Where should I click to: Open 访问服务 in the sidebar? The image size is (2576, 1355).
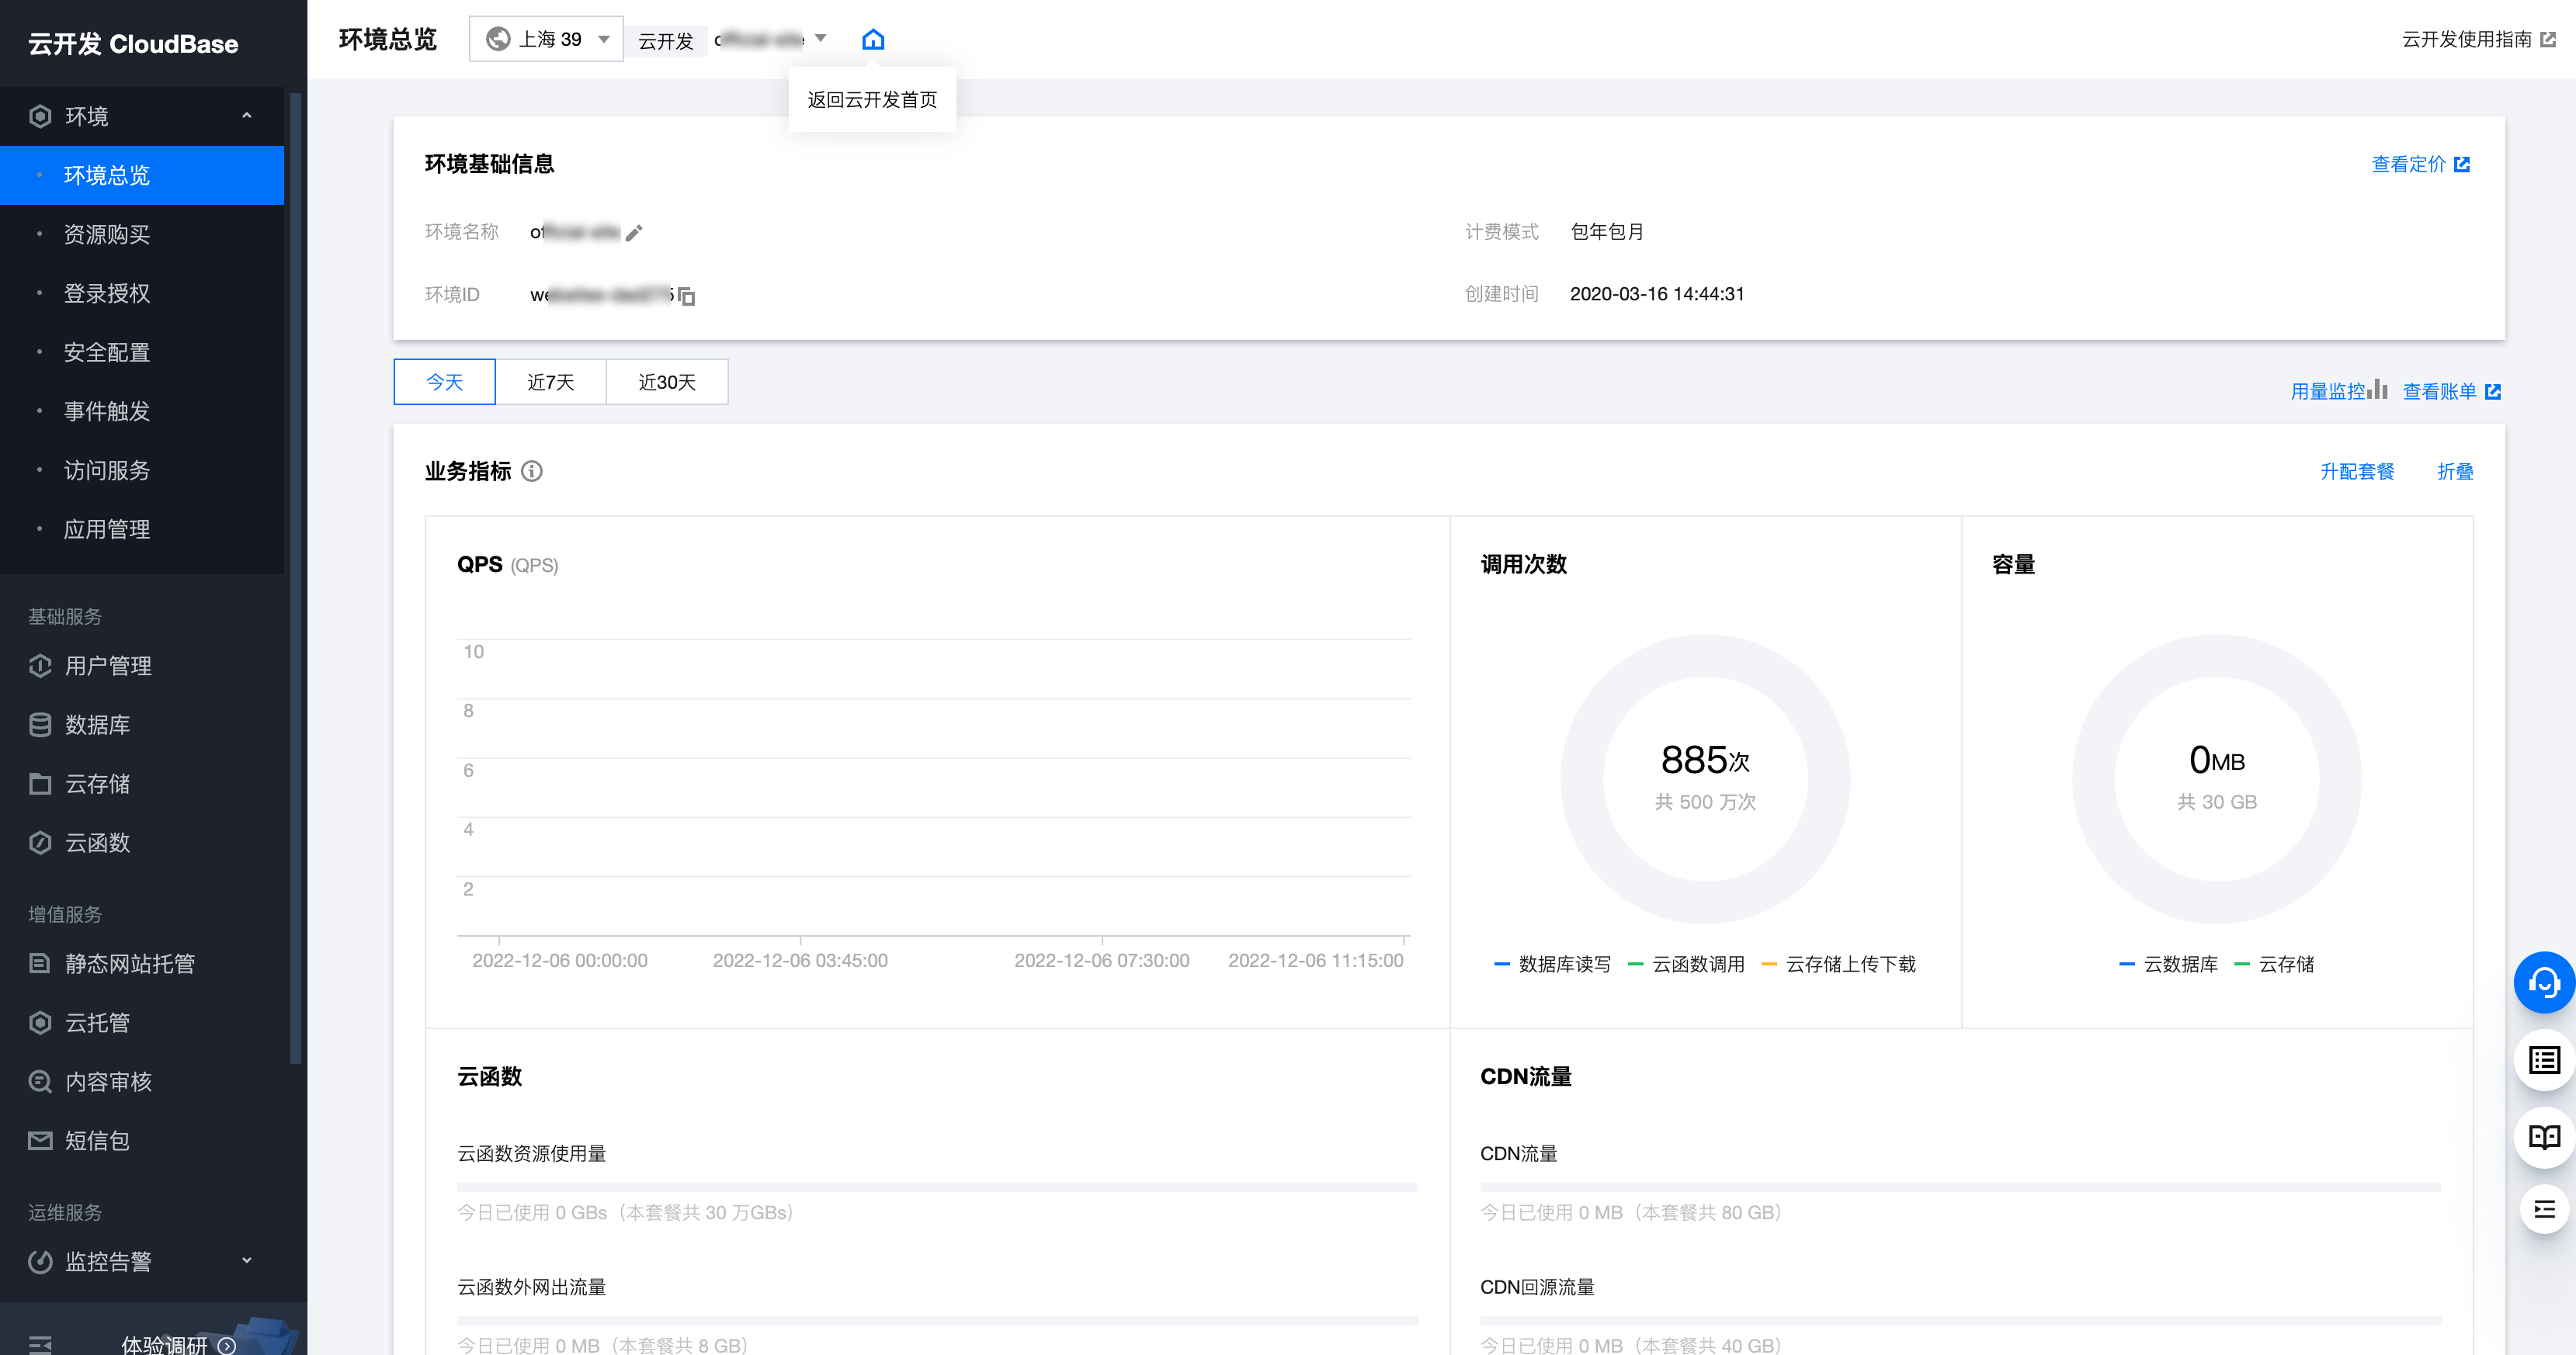click(142, 470)
